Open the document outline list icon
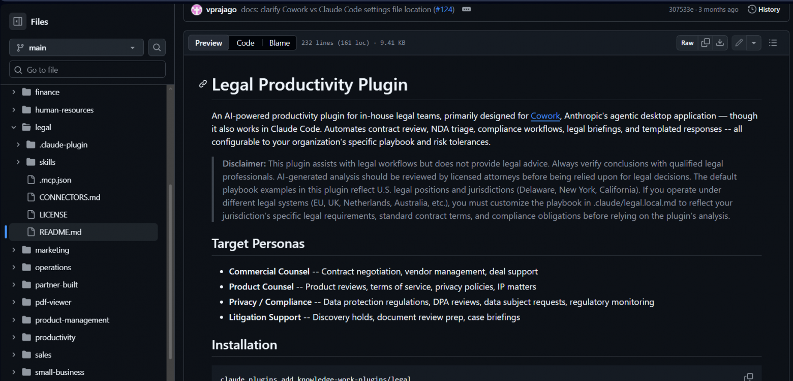This screenshot has height=381, width=793. 773,43
